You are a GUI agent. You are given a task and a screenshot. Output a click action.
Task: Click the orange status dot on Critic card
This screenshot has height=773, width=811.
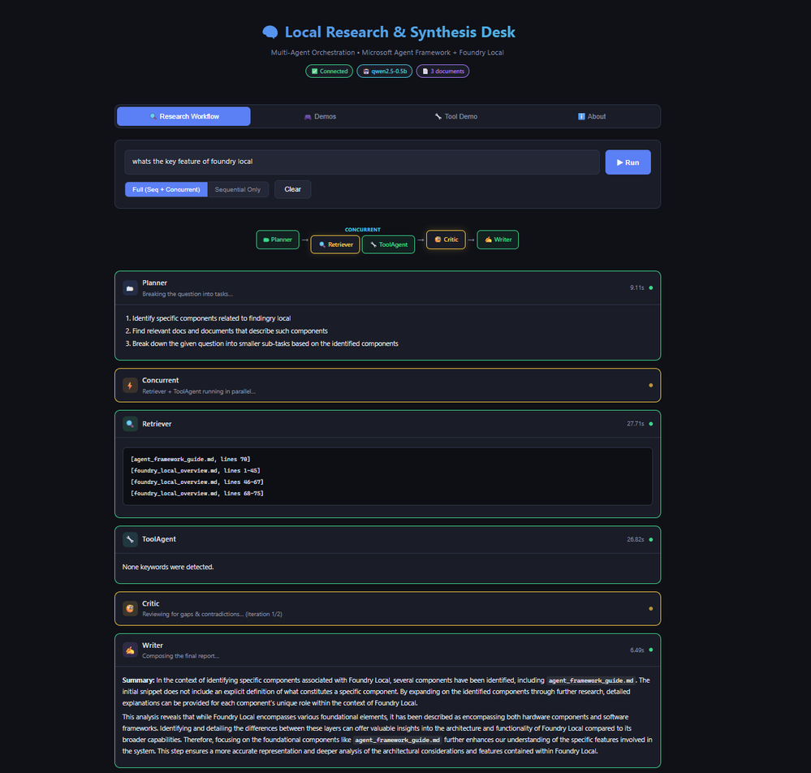[x=650, y=608]
